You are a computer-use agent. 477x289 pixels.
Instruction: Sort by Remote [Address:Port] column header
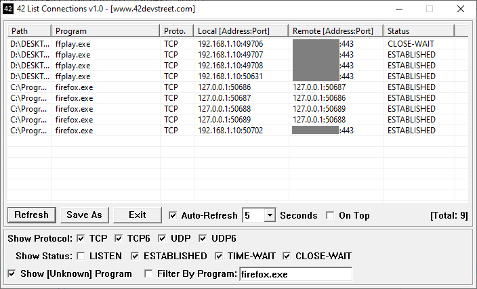[x=336, y=31]
